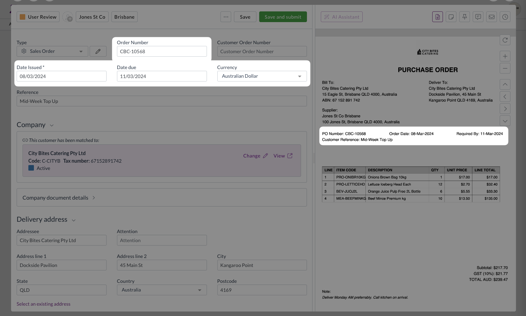Click the Order Number field

(x=162, y=51)
